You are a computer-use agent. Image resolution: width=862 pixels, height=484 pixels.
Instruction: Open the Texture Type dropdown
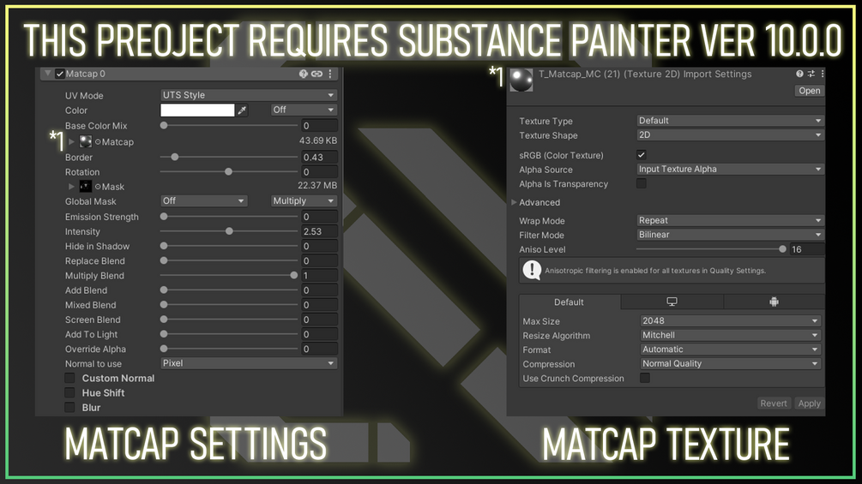tap(730, 121)
